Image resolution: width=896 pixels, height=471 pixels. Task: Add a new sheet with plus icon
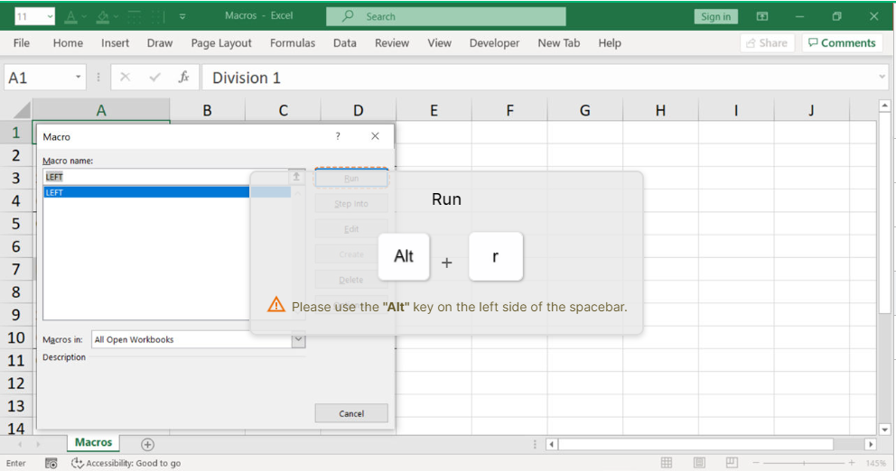tap(147, 444)
